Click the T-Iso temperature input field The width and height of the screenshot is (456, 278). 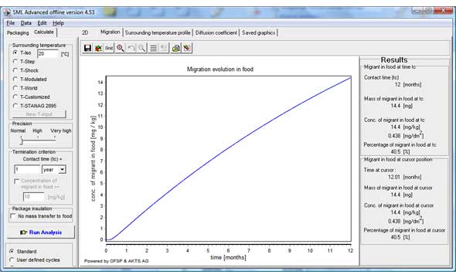click(48, 54)
